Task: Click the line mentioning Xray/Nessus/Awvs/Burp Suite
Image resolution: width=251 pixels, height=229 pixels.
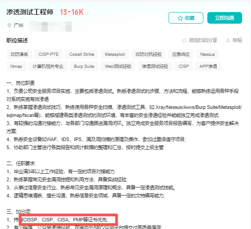Action: 124,107
